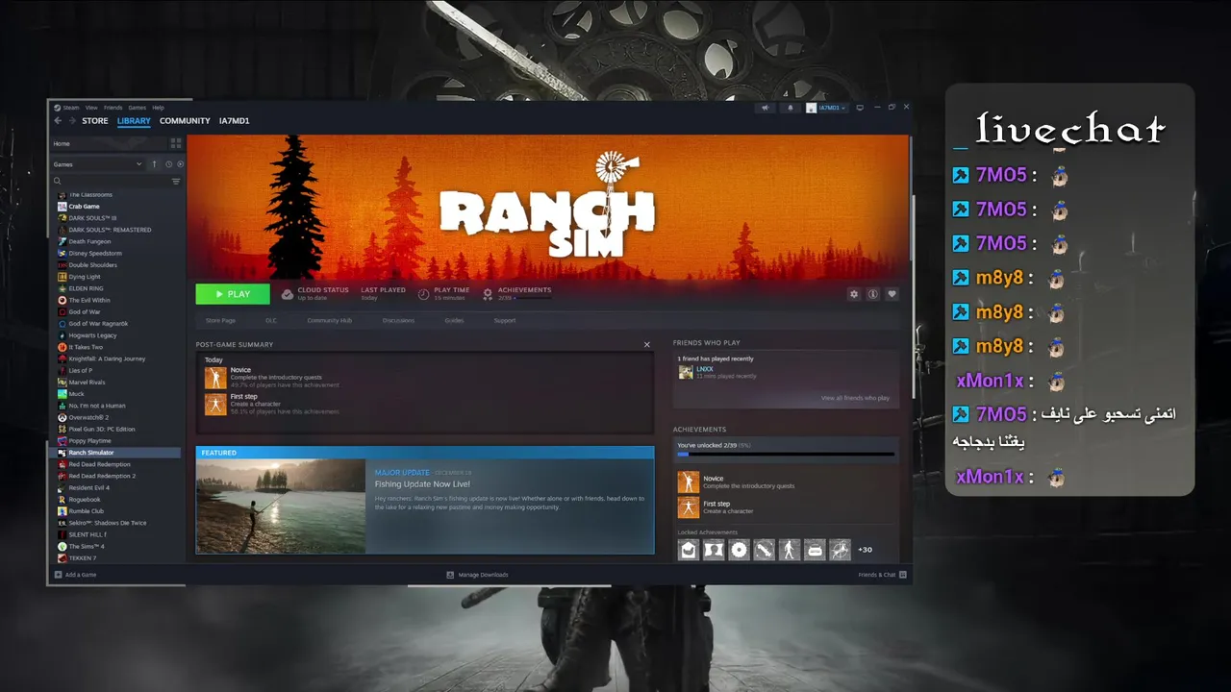Click the locked animal hide achievement icon

tap(714, 550)
